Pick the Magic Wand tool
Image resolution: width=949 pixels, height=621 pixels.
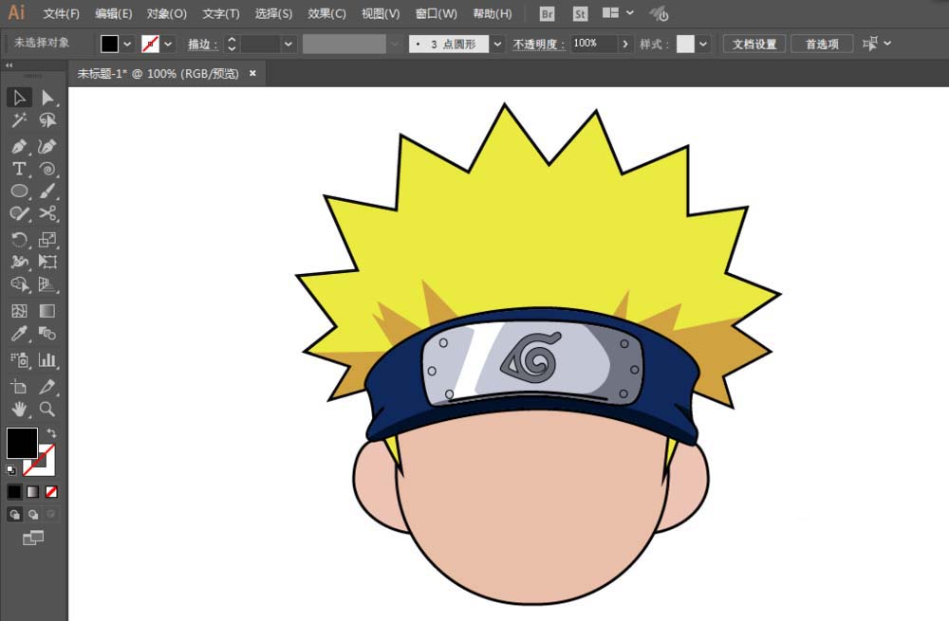19,120
